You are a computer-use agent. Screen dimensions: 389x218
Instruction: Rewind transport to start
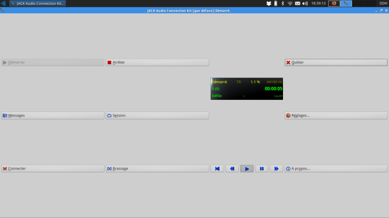click(x=217, y=168)
